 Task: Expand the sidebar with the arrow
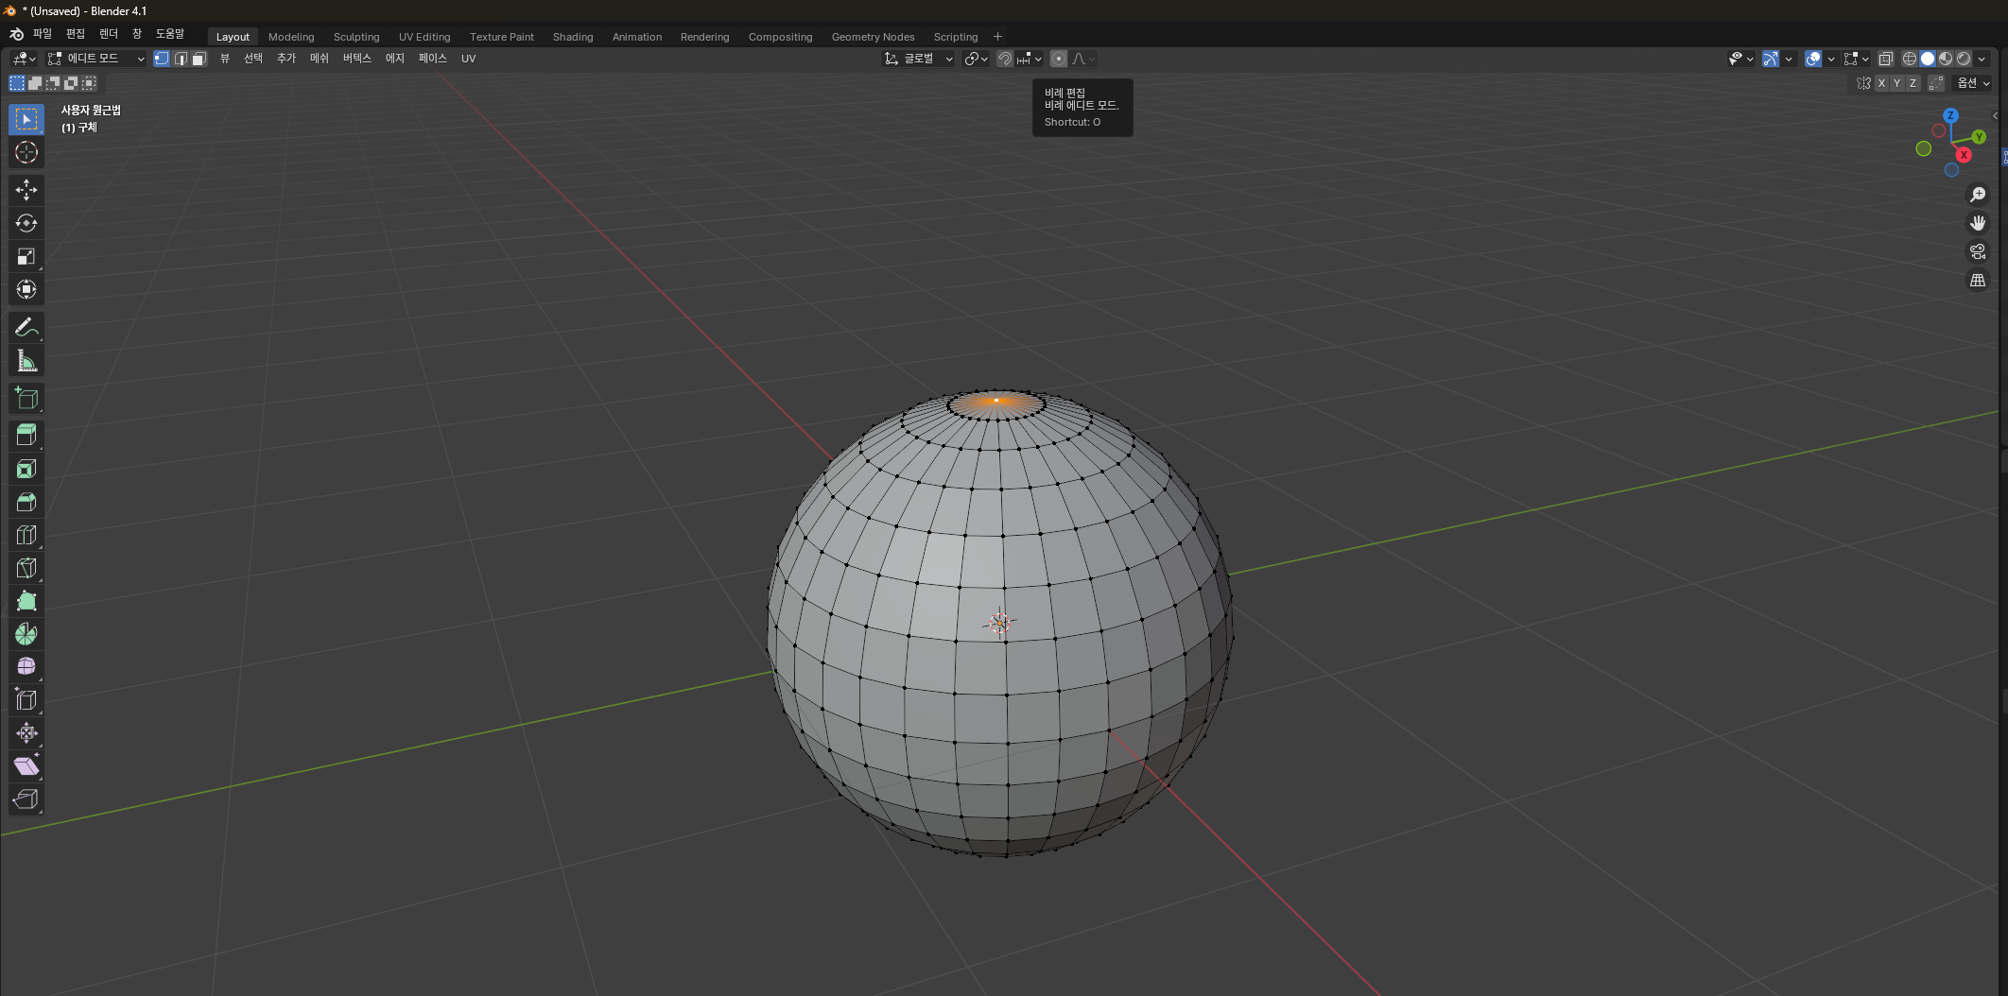(x=1995, y=115)
